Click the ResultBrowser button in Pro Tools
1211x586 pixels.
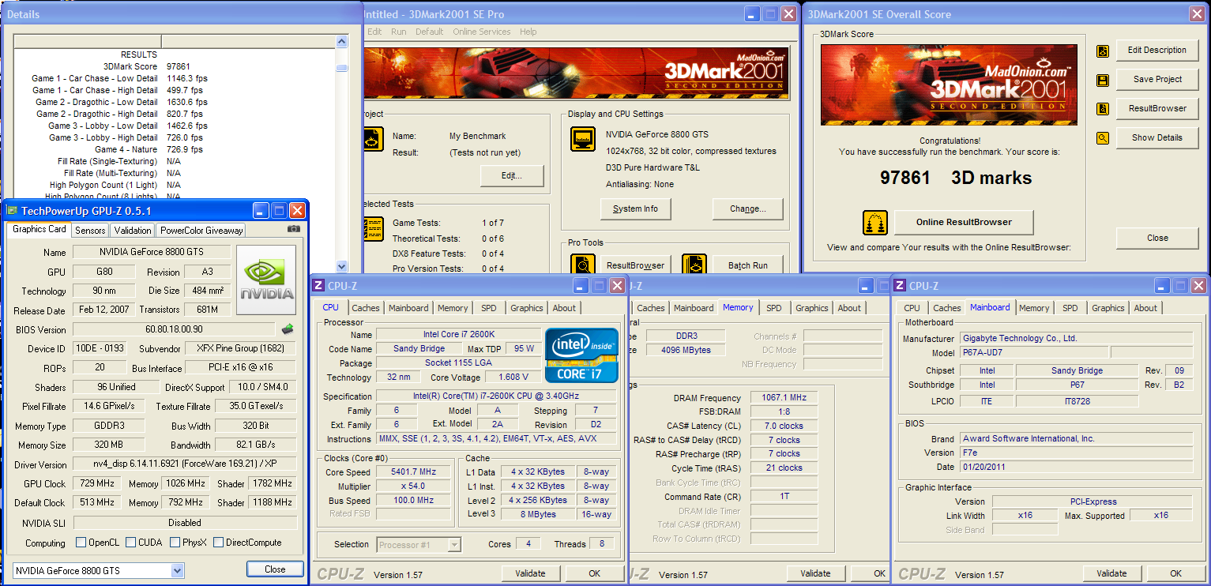coord(636,265)
